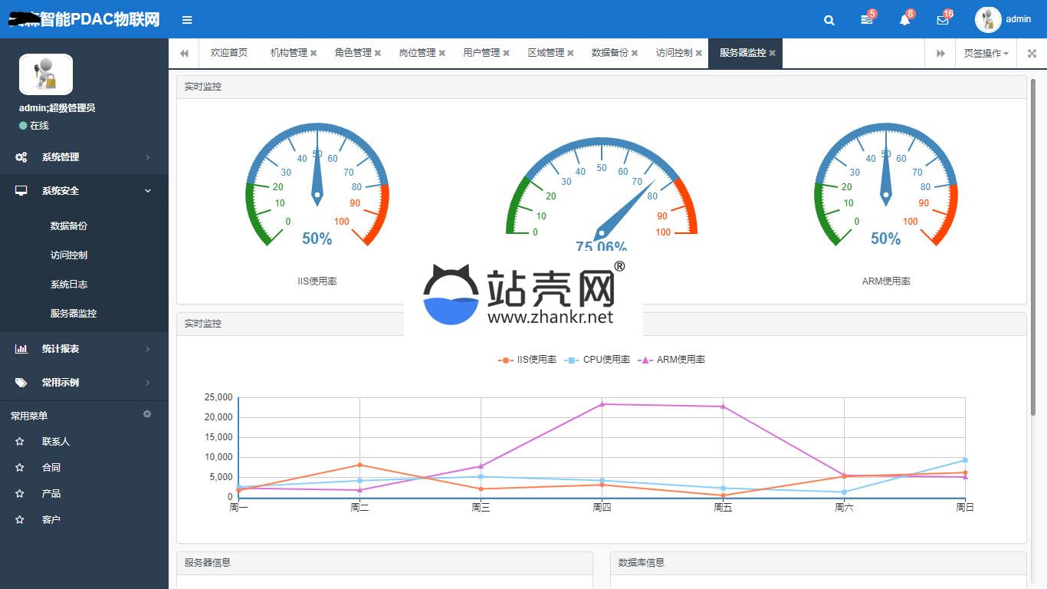The width and height of the screenshot is (1047, 589).
Task: Click the hamburger menu toggle icon
Action: pos(187,20)
